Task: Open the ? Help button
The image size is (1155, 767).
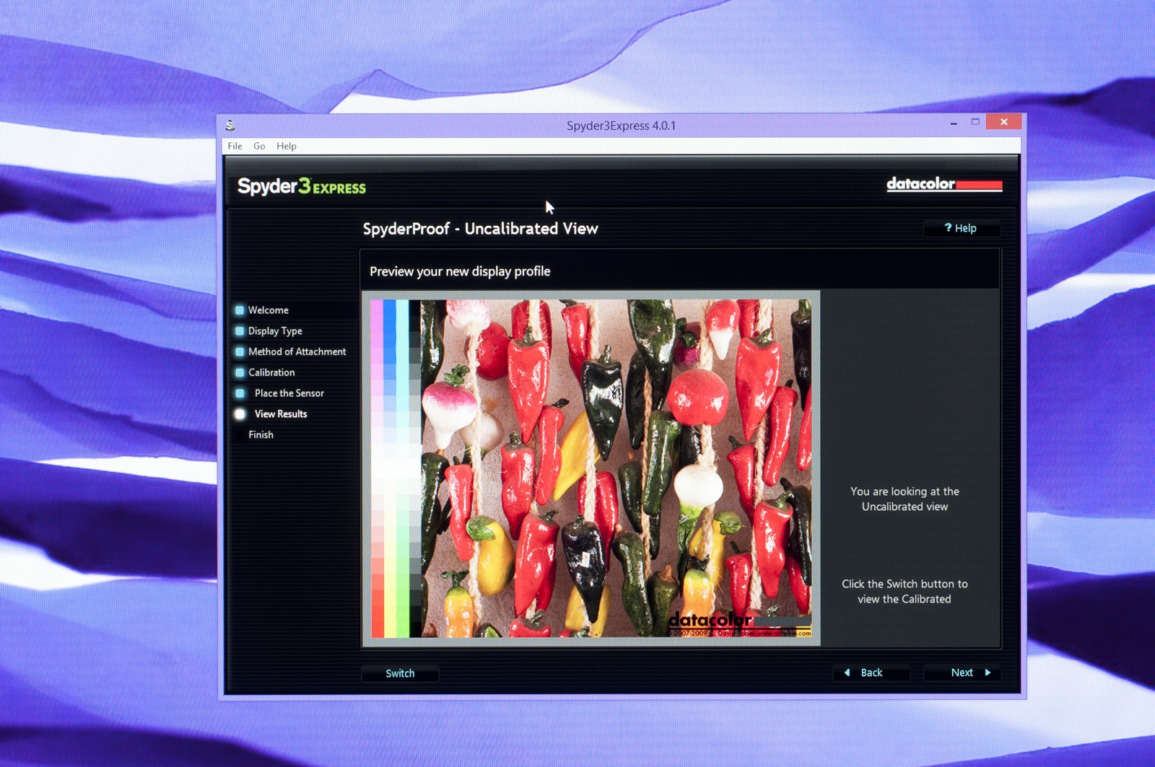Action: click(962, 228)
